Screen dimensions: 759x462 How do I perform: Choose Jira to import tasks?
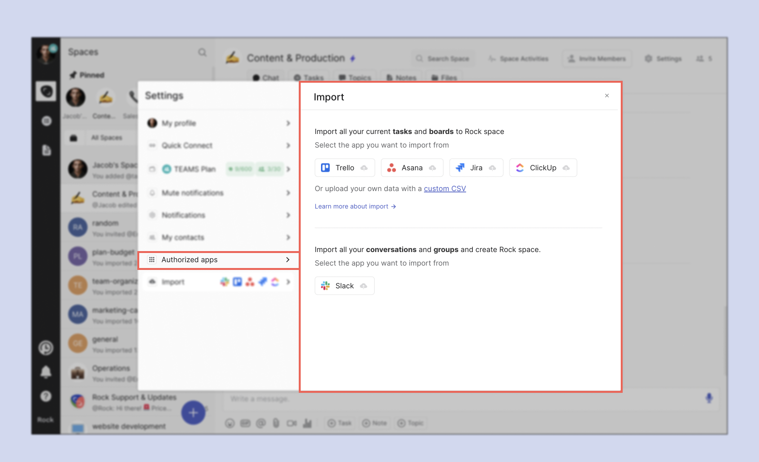(x=476, y=168)
